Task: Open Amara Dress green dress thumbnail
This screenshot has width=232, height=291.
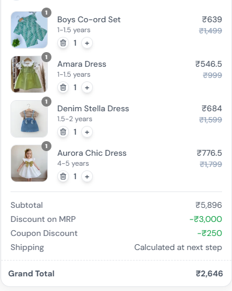Action: click(x=29, y=74)
